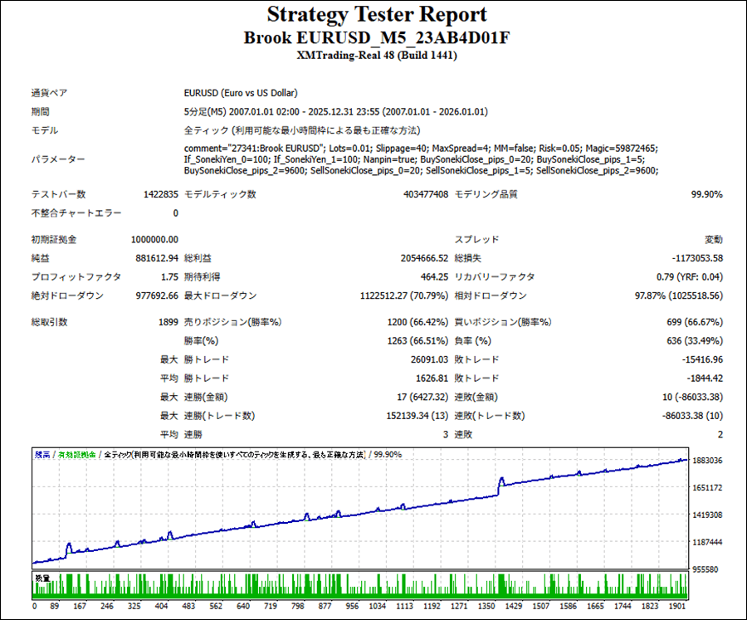Click parameter line starting "BuySonekiClose_pips_2=9600"
Image resolution: width=747 pixels, height=620 pixels.
(x=421, y=170)
